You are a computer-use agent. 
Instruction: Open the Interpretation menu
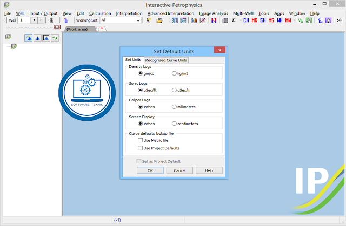(129, 13)
